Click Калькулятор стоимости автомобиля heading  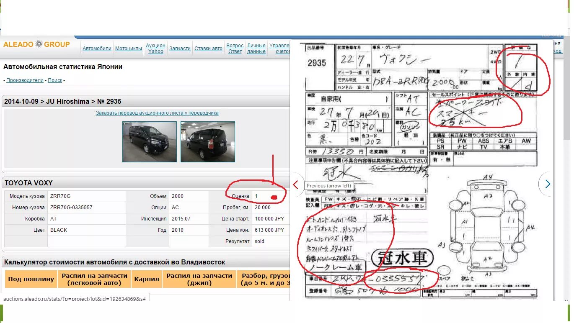click(115, 262)
